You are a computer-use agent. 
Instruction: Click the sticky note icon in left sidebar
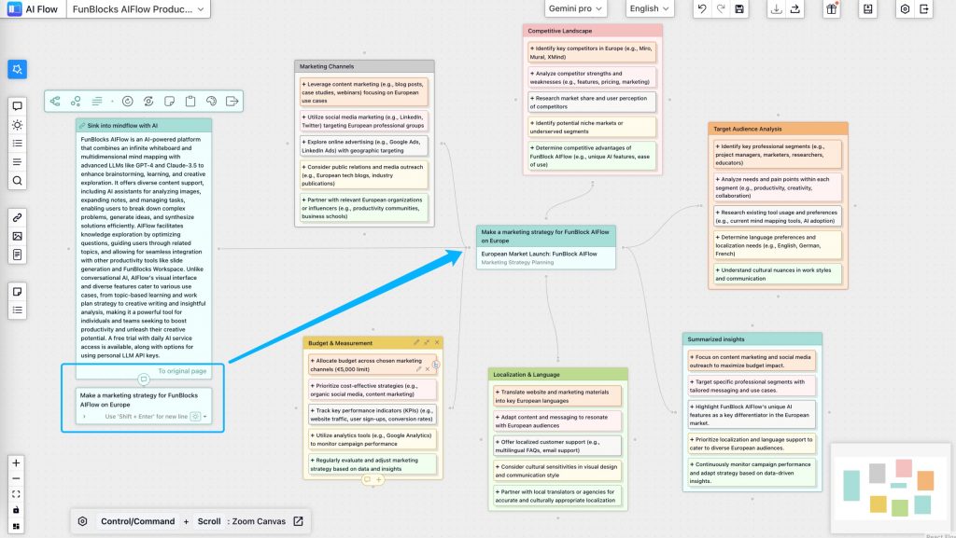(17, 291)
